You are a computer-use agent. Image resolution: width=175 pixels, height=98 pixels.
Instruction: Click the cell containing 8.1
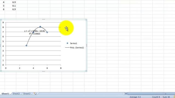coord(10,6)
